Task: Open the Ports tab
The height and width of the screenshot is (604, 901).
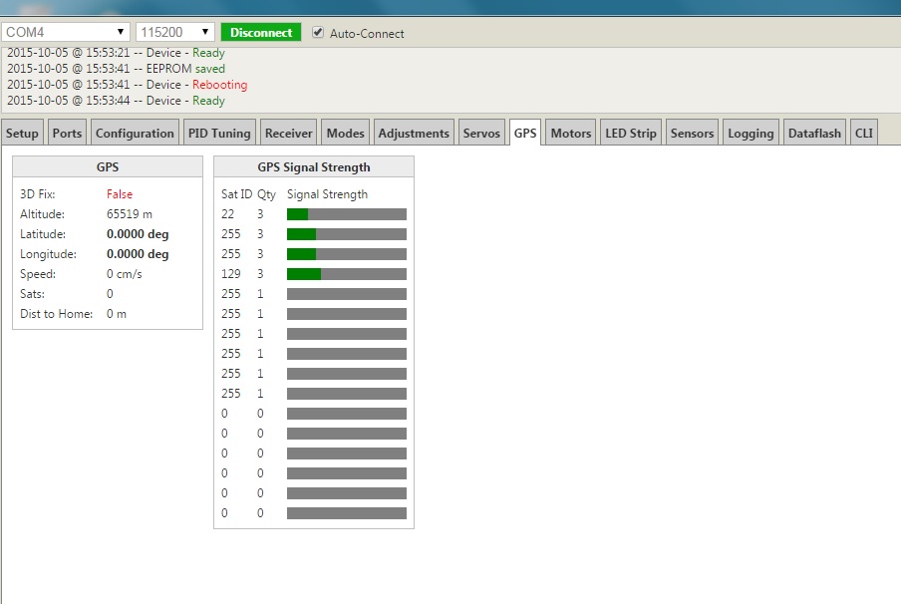Action: [x=68, y=134]
